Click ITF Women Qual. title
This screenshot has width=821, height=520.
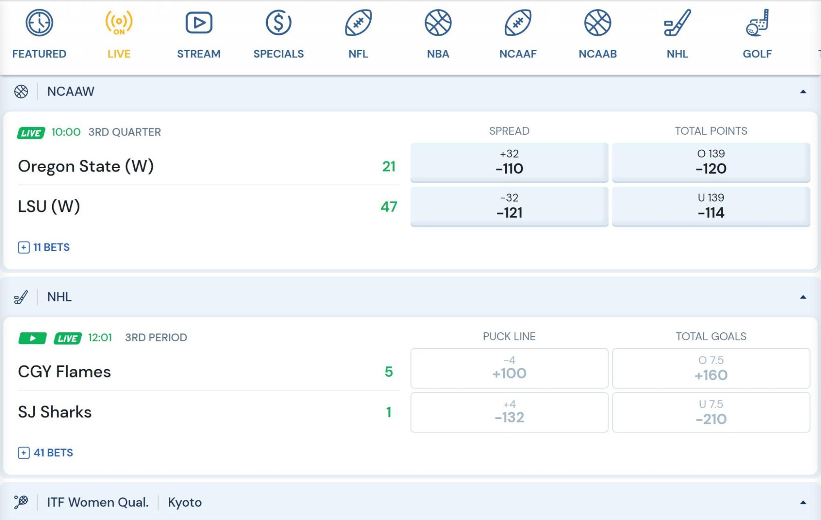(x=98, y=502)
